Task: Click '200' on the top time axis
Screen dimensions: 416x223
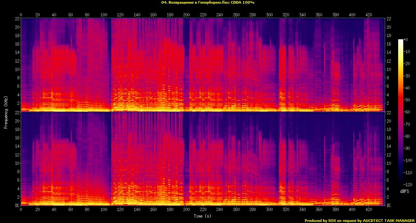Action: coord(186,15)
